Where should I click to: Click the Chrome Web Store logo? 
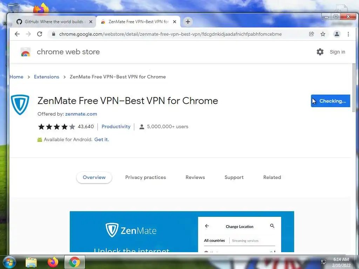[x=25, y=52]
